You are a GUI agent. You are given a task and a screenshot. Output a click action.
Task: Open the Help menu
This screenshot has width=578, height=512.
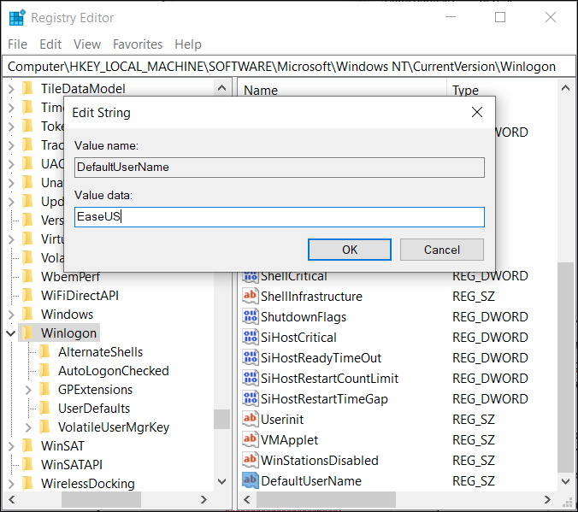pos(188,44)
